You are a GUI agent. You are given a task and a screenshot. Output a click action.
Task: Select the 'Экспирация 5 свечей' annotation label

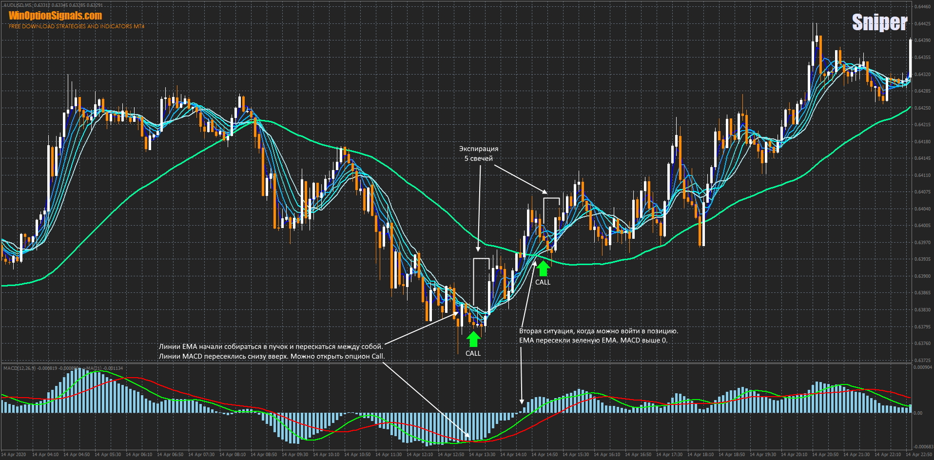(479, 153)
